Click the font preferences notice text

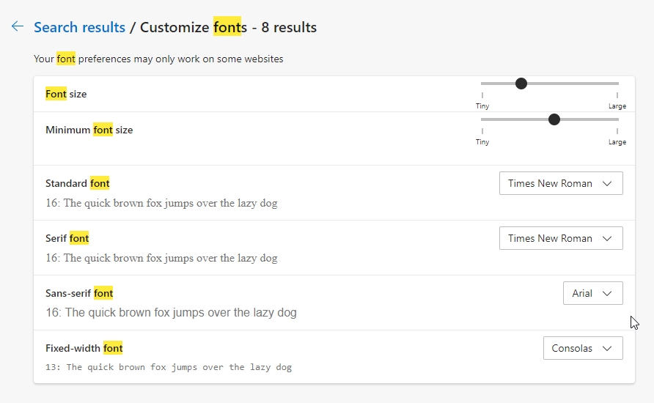(x=158, y=59)
